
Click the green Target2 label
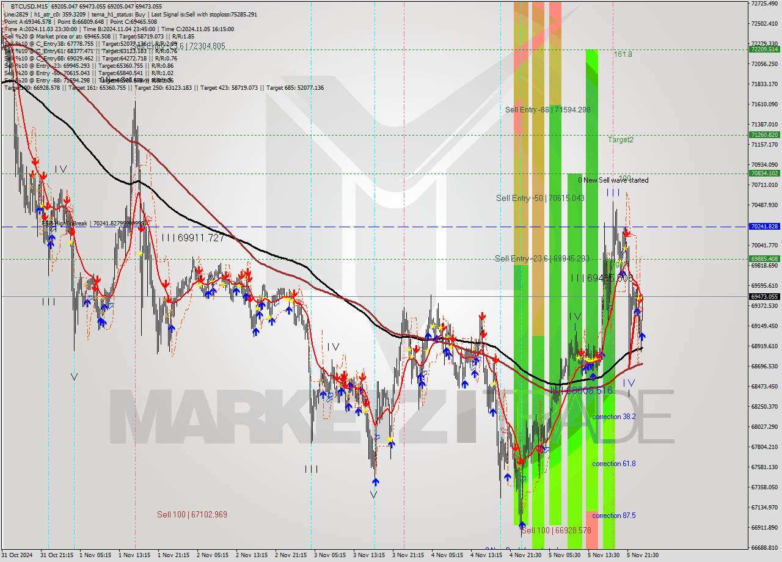(620, 139)
